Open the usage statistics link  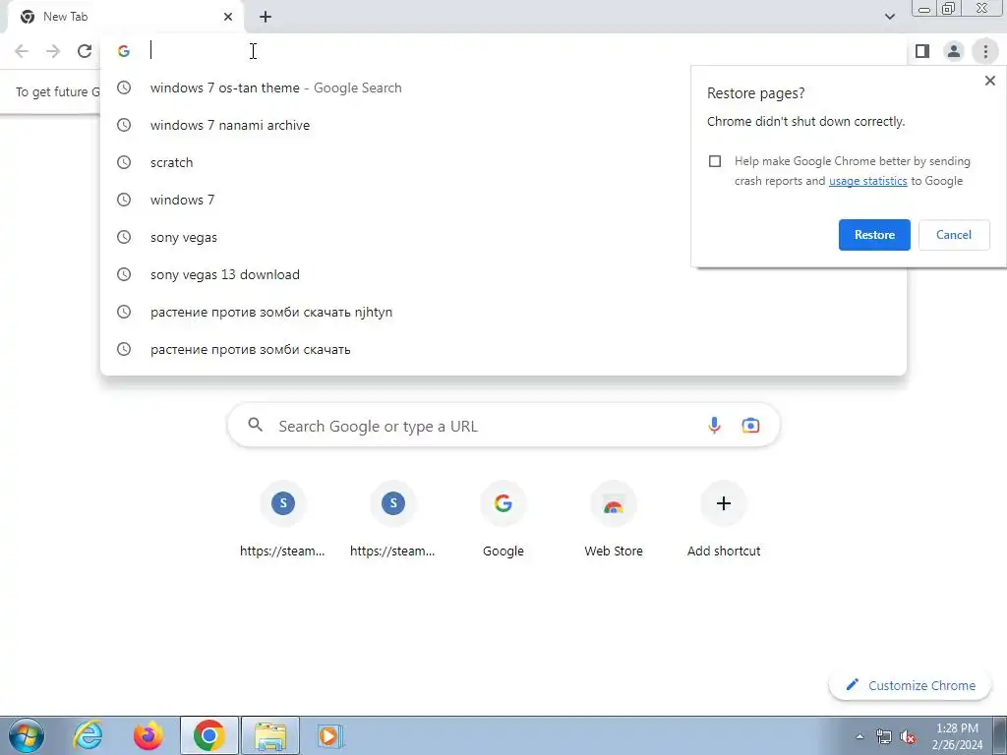(x=867, y=181)
